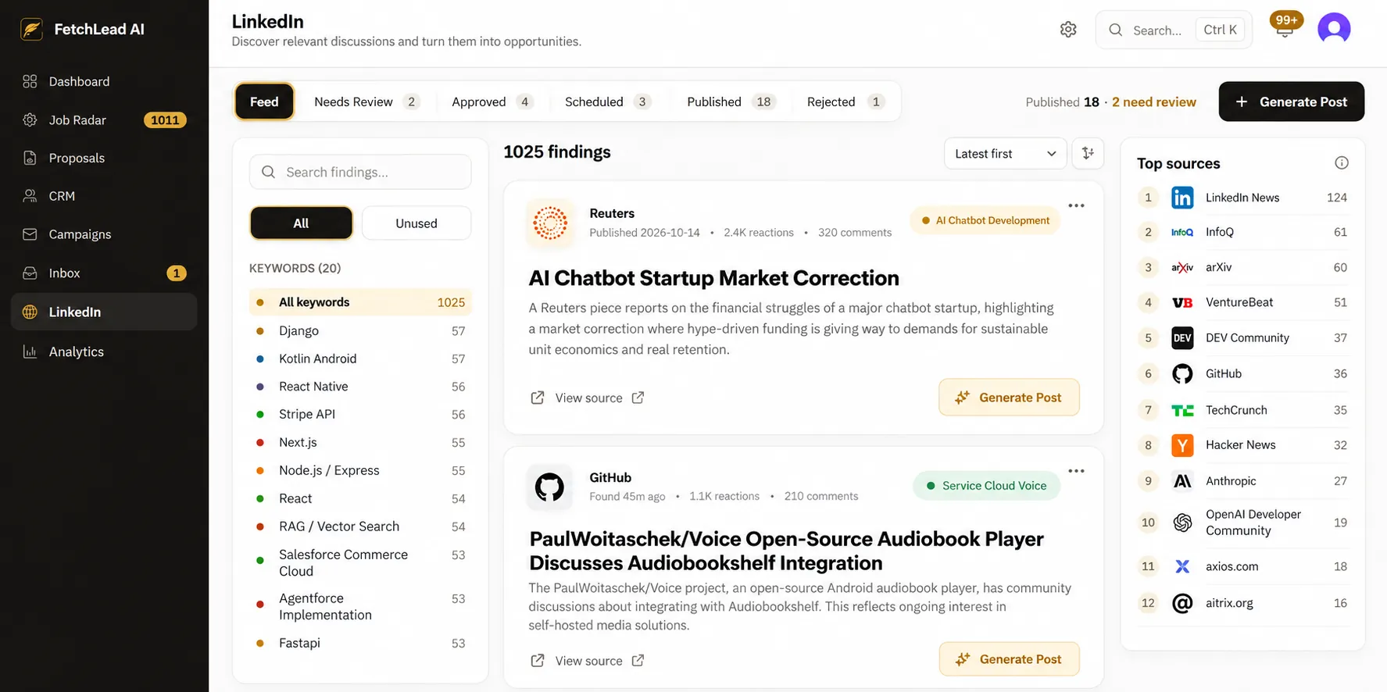Viewport: 1387px width, 692px height.
Task: Click external link icon after Reuters View source
Action: 638,398
